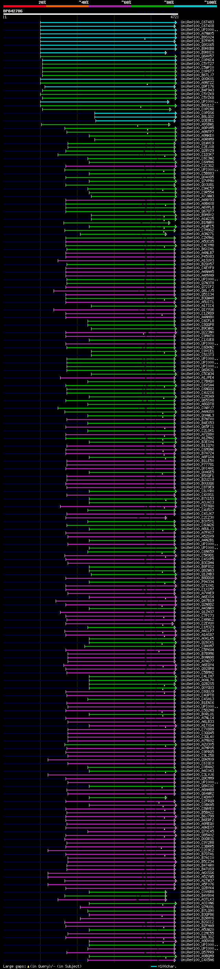The image size is (220, 969).
Task: Click hit label UniRef100_Q223N0
Action: click(197, 332)
